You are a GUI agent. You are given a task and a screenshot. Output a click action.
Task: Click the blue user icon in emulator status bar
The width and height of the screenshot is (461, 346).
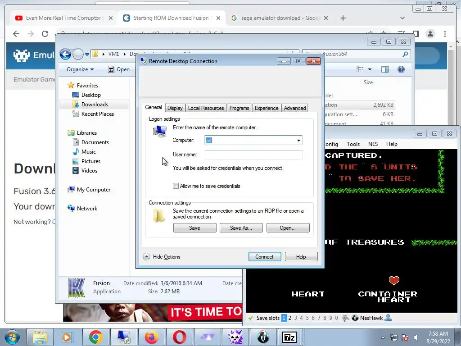(388, 318)
